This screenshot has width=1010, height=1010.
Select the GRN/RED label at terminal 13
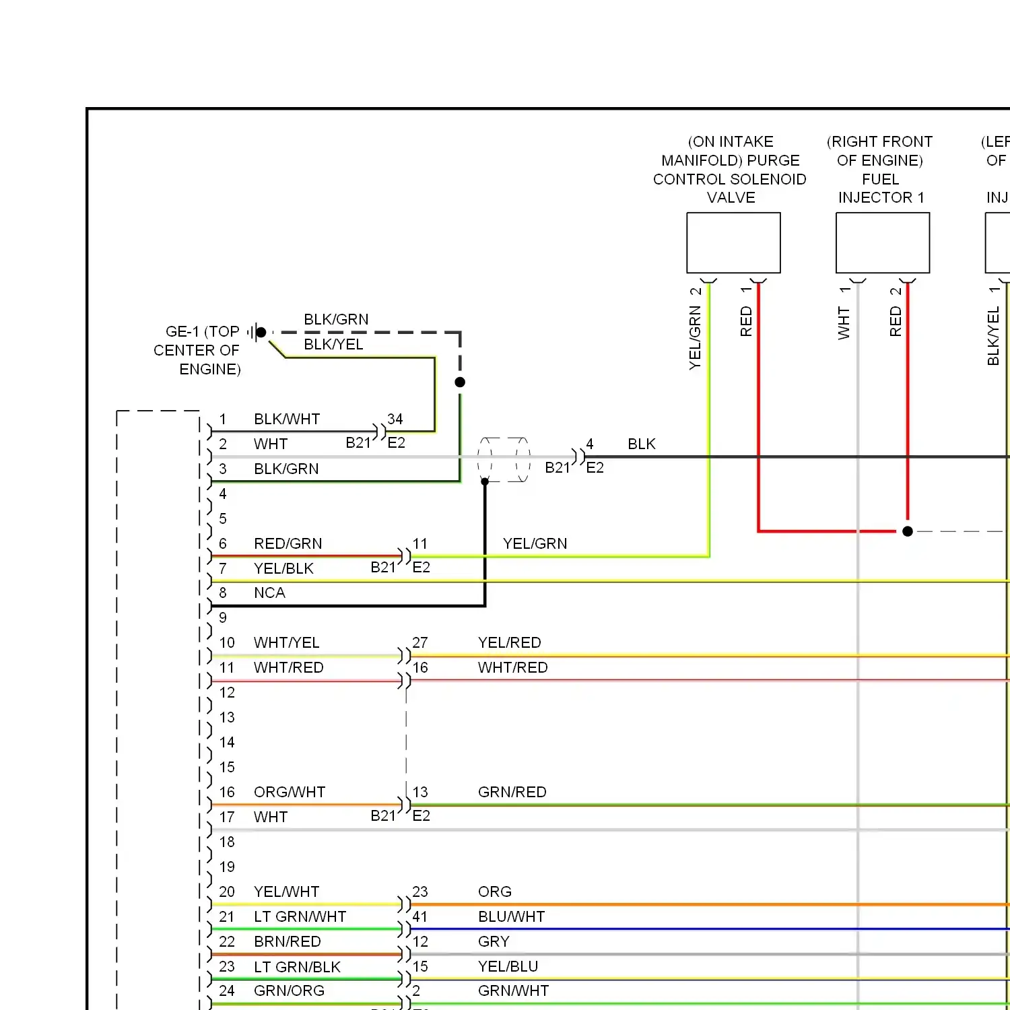pyautogui.click(x=512, y=792)
